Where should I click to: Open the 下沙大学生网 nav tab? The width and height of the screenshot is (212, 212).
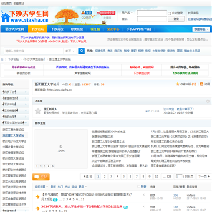(x=15, y=29)
